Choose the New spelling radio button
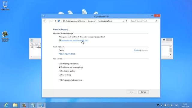The height and width of the screenshot is (108, 192). 60,75
